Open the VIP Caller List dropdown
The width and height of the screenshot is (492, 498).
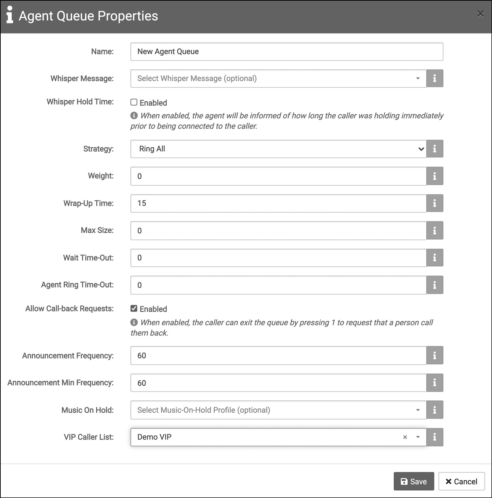418,437
